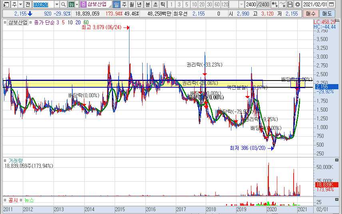
Task: Click the stock code search magnifier icon
Action: point(64,4)
